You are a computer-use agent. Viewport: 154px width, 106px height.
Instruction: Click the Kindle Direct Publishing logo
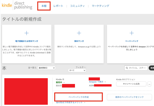[x=17, y=6]
